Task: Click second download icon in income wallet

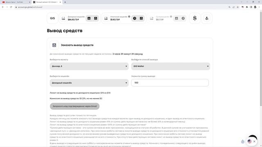Action: coord(95,18)
